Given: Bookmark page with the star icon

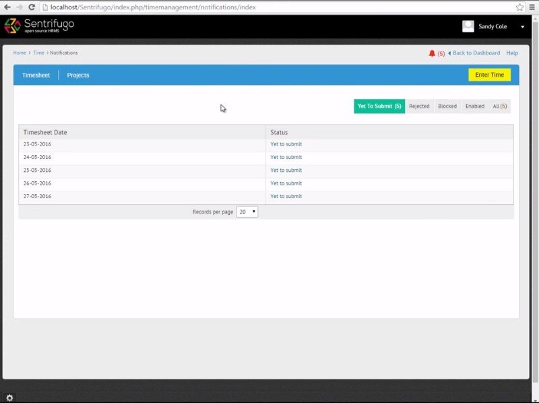Looking at the screenshot, I should (x=520, y=7).
